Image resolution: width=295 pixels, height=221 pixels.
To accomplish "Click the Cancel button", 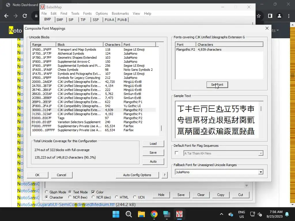I will [62, 175].
